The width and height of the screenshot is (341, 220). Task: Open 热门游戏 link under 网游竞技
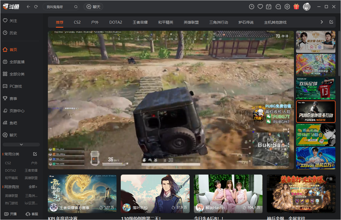(x=11, y=203)
